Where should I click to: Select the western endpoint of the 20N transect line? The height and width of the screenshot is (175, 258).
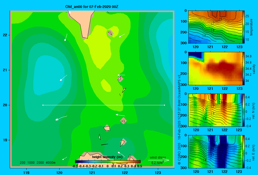click(x=43, y=105)
